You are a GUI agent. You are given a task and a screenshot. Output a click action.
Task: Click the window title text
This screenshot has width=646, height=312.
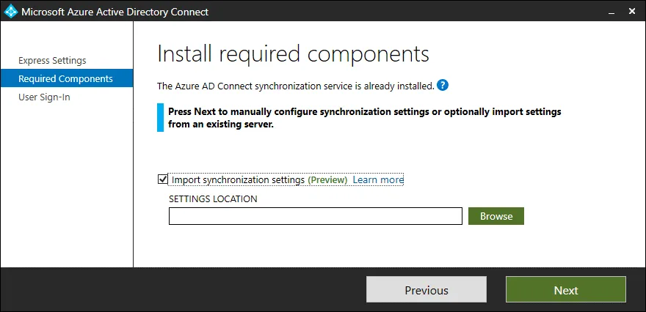(115, 12)
